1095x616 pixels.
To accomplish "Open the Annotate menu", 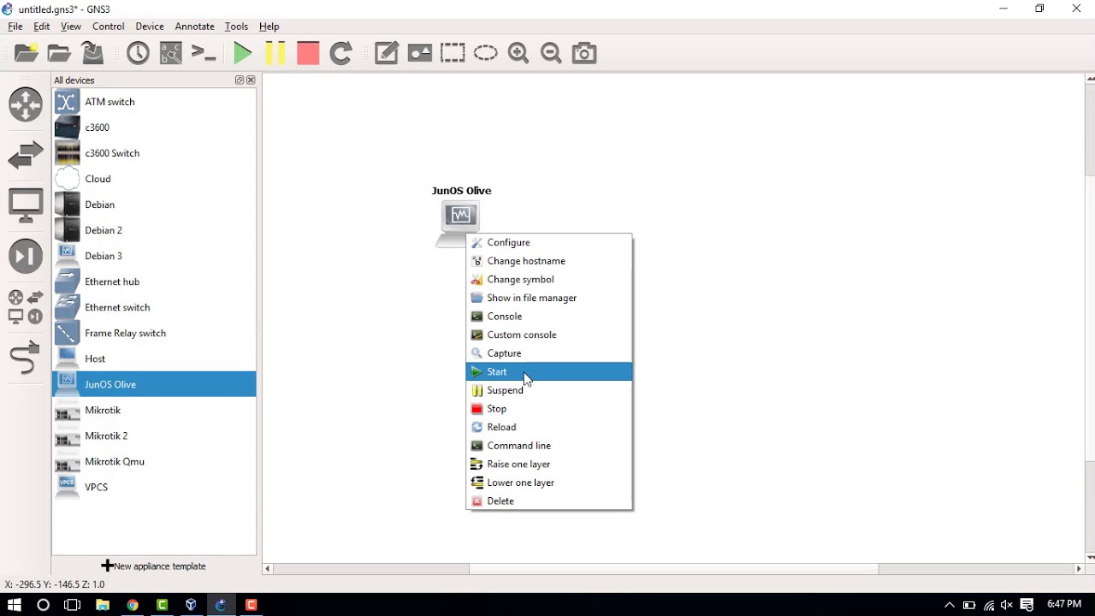I will click(194, 27).
